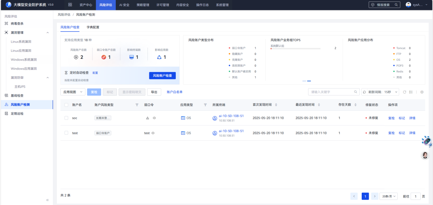Open the 应用视图 view dropdown
Viewport: 433px width, 205px height.
pos(73,92)
